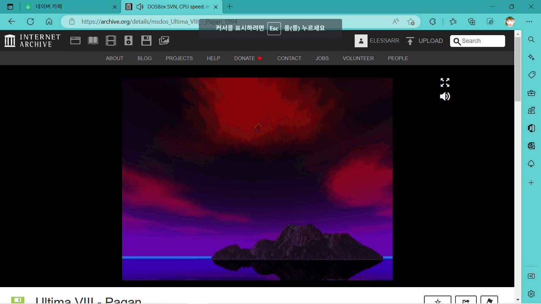
Task: Open the HELP page
Action: 213,58
